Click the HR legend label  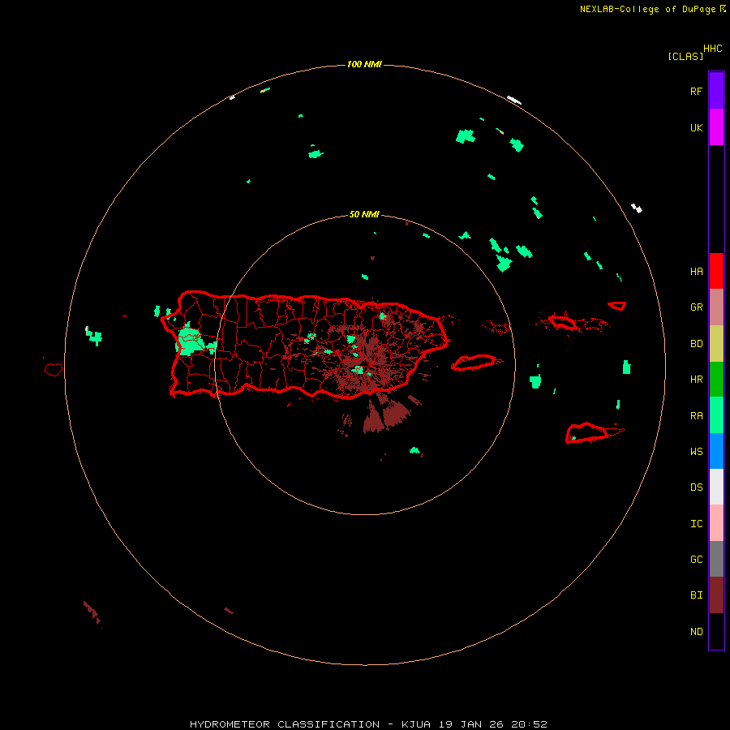[x=696, y=380]
